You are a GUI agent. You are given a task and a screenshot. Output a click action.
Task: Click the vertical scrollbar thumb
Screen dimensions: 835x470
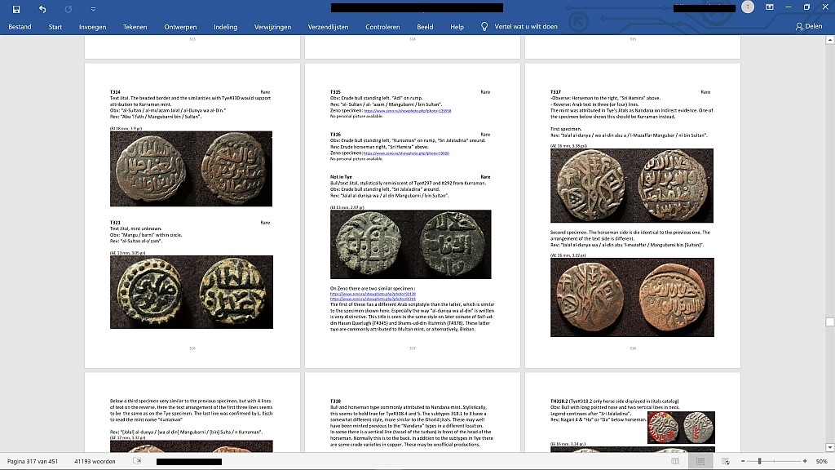[829, 321]
